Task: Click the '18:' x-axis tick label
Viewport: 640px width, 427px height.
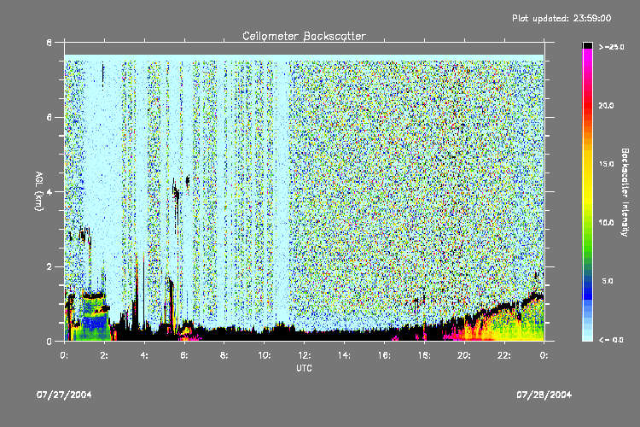Action: (x=424, y=355)
